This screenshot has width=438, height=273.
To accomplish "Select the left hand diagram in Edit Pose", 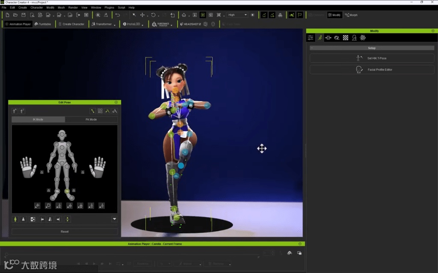I will [28, 167].
